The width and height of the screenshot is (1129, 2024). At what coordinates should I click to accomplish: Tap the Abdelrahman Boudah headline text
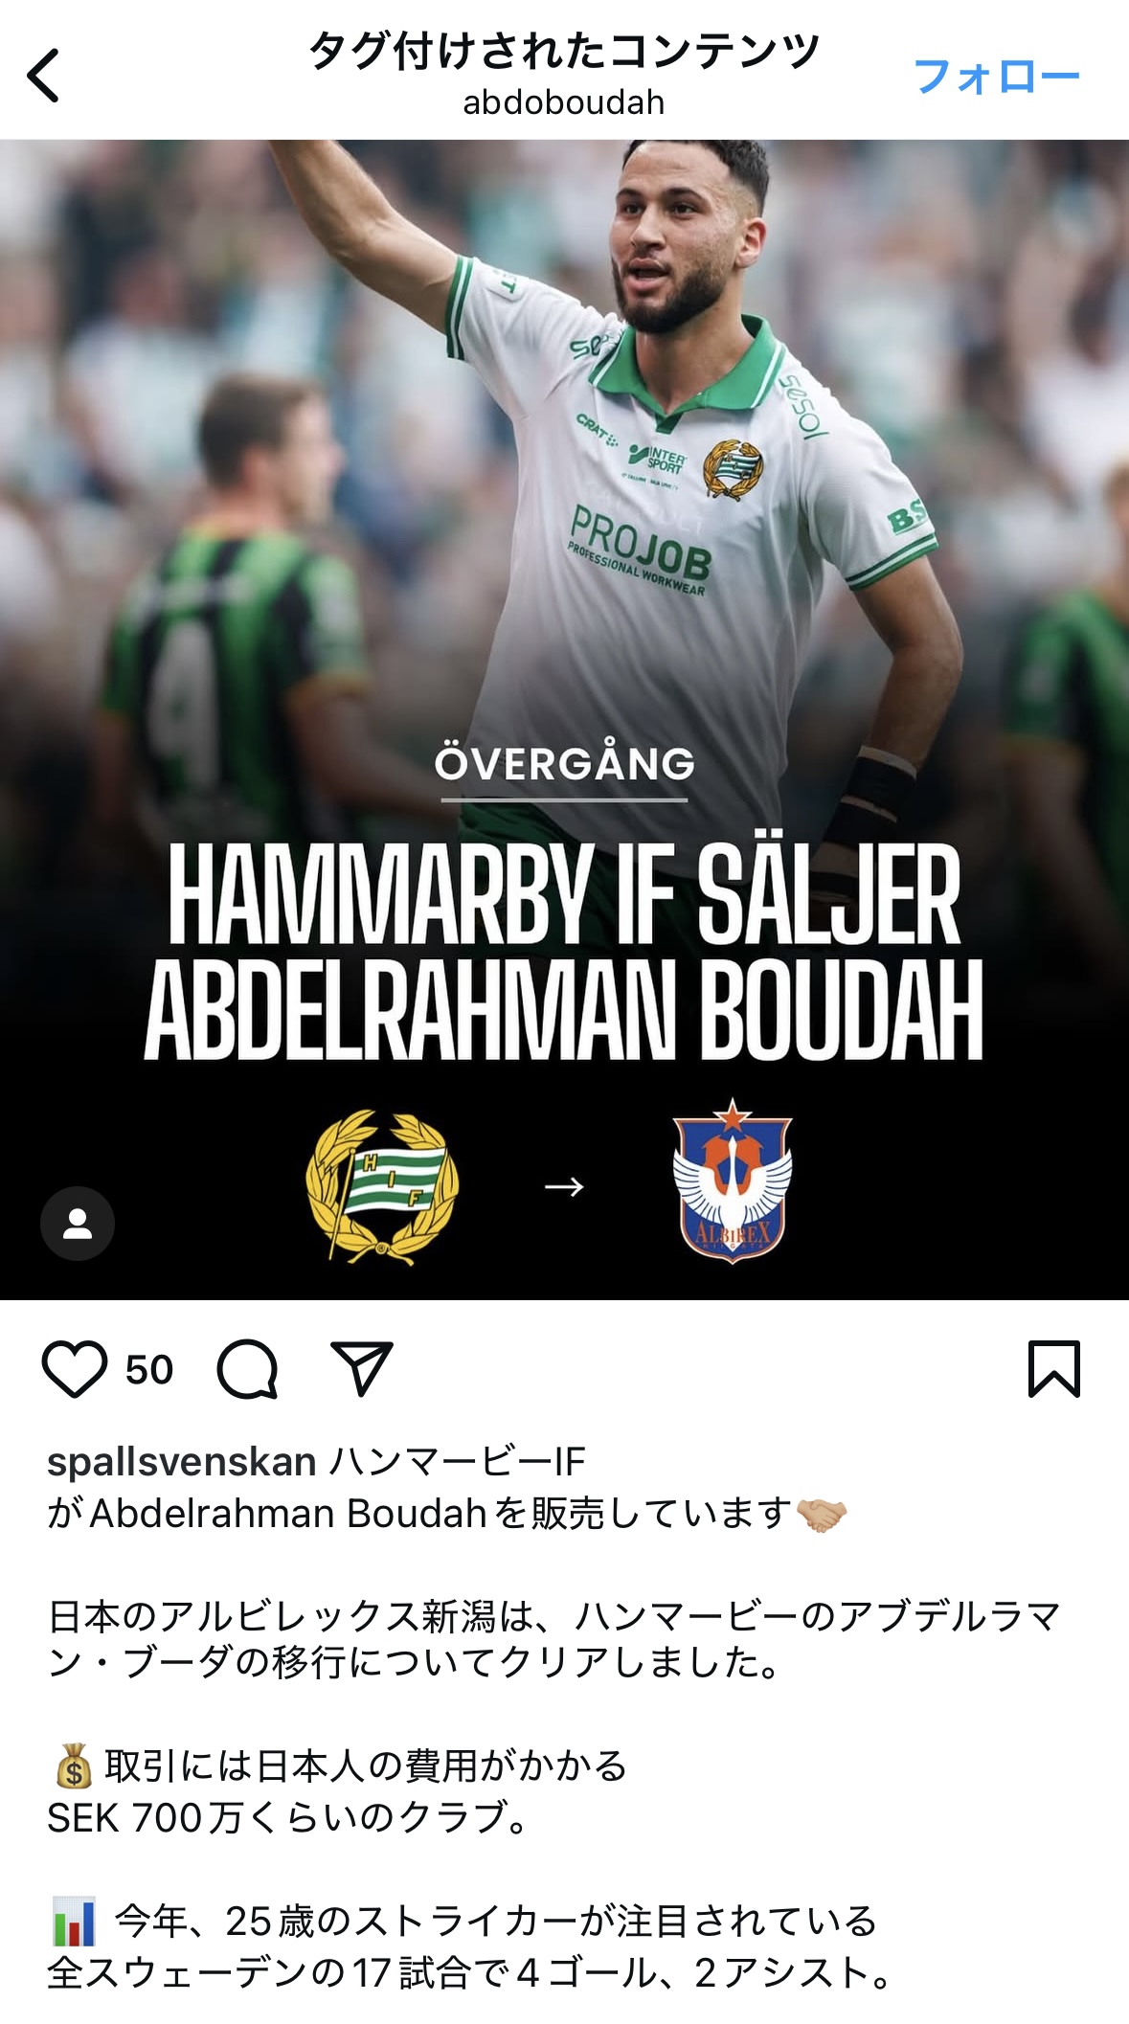coord(564,1009)
